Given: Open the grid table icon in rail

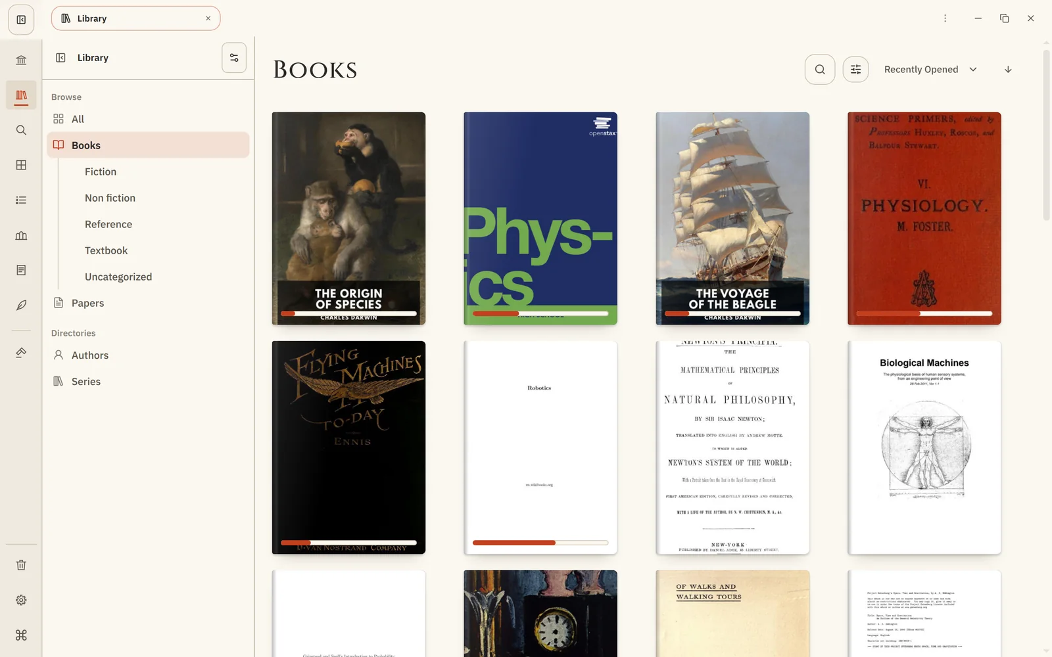Looking at the screenshot, I should [x=21, y=165].
